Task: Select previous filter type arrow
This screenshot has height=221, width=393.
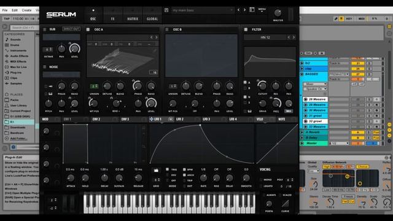Action: point(289,37)
